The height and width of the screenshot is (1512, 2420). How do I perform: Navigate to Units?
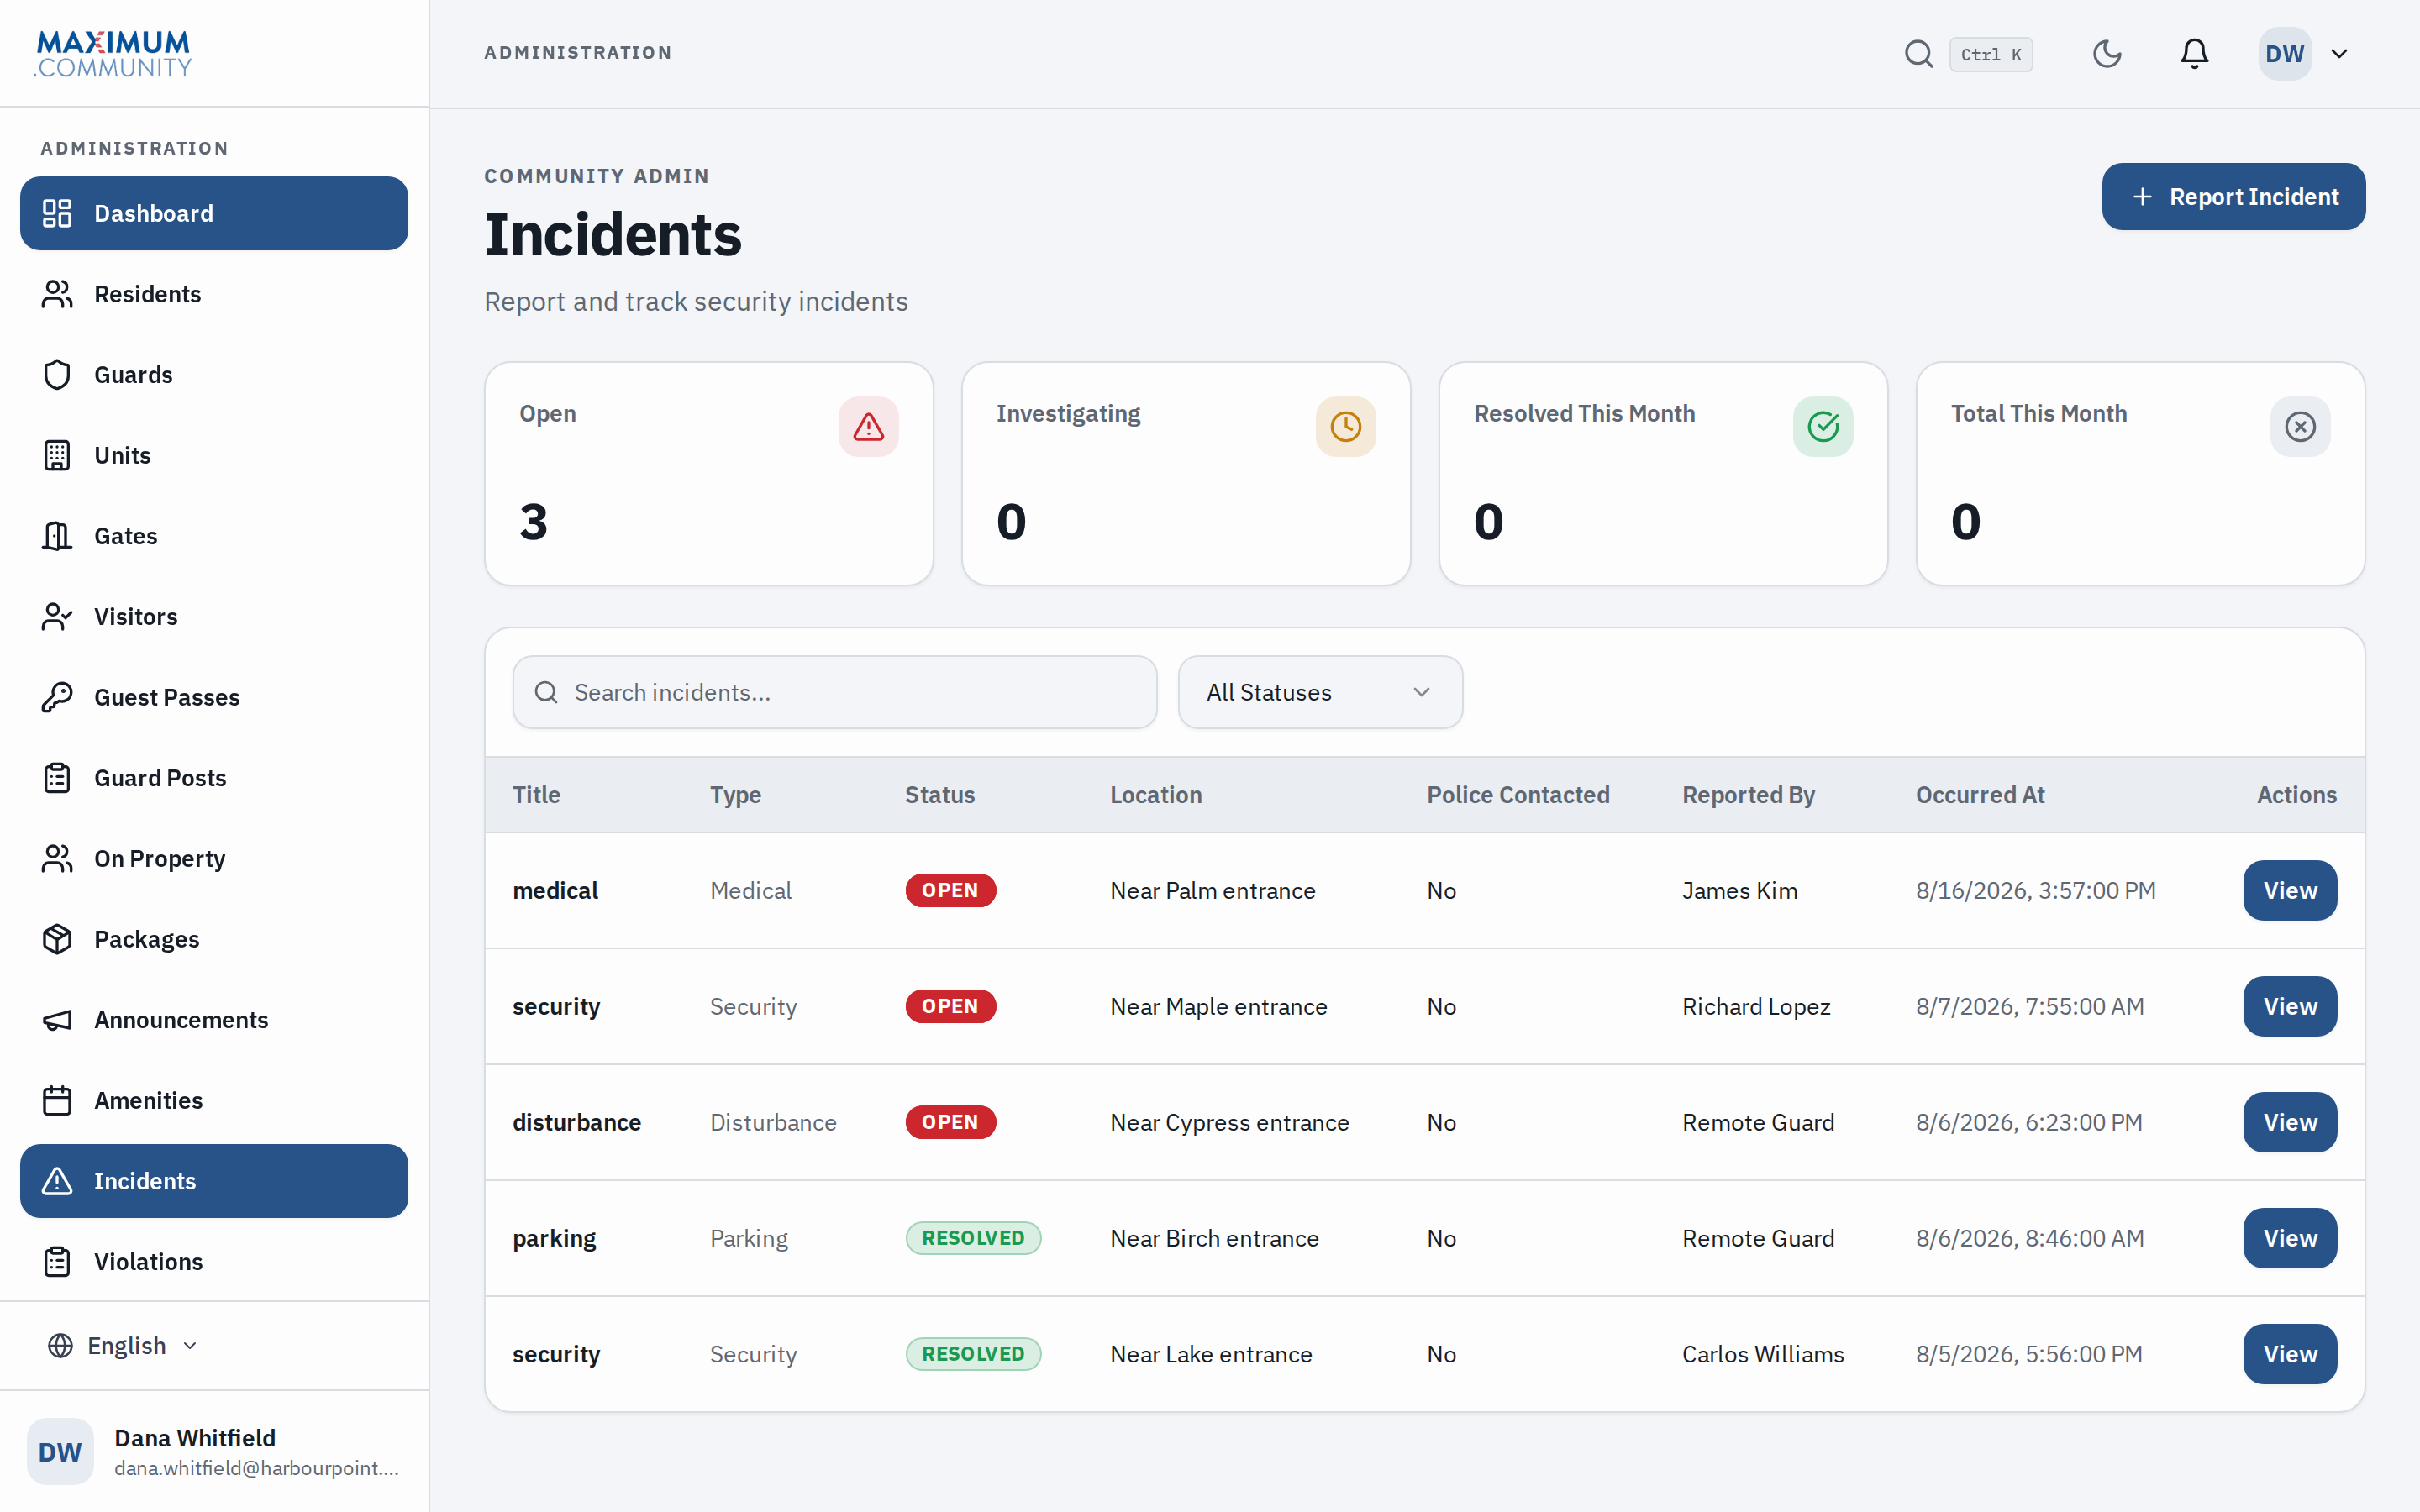pos(214,455)
